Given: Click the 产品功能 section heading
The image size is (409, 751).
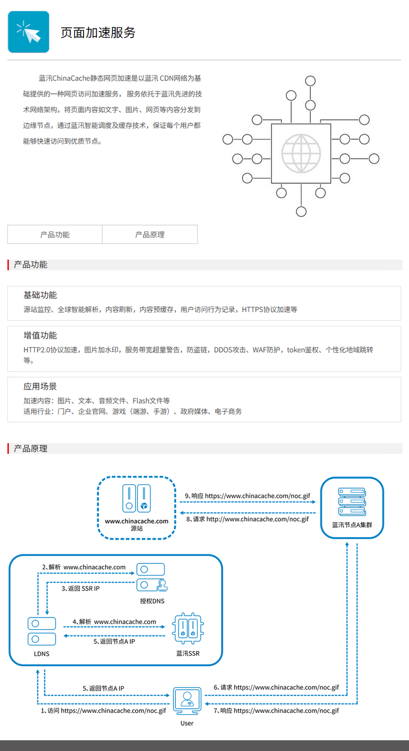Looking at the screenshot, I should tap(31, 265).
